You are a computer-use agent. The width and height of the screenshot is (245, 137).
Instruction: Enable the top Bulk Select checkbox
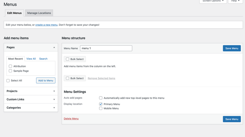point(67,59)
